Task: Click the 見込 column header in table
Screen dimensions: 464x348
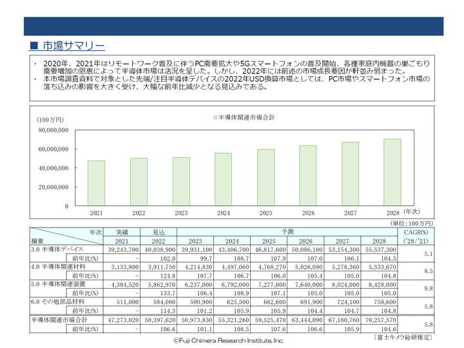Action: pos(159,232)
